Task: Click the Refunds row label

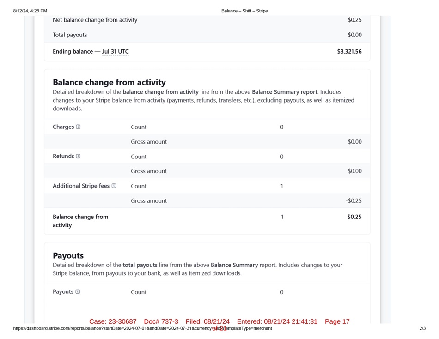Action: click(63, 156)
